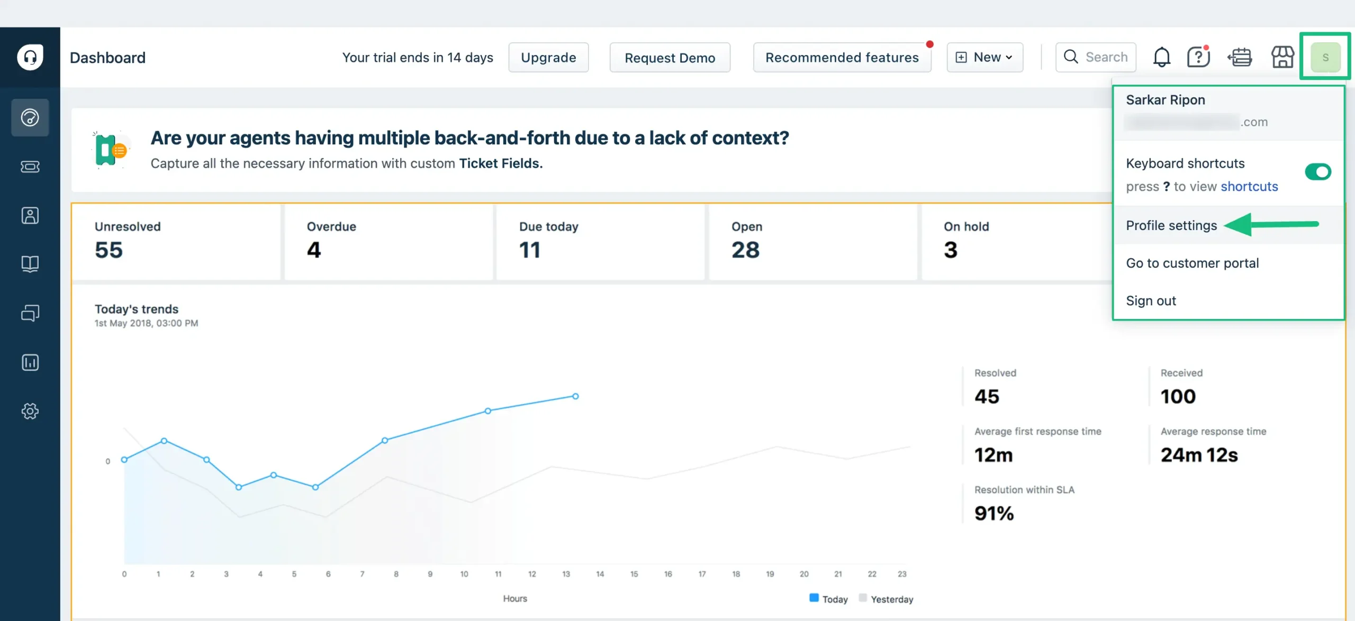Select Go to customer portal

(x=1228, y=263)
